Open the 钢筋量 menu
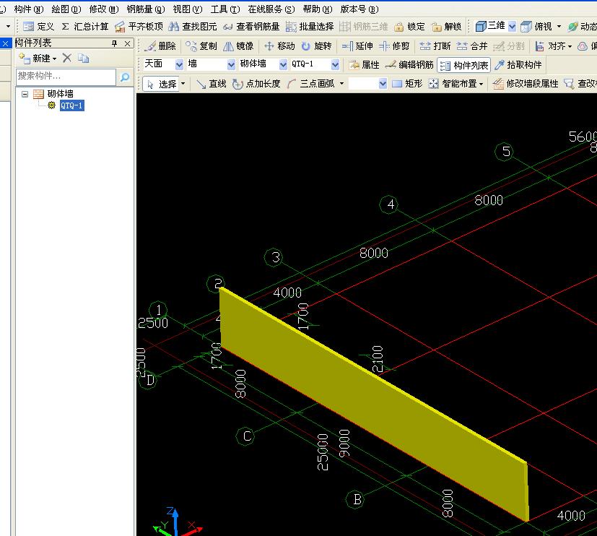 pyautogui.click(x=146, y=9)
